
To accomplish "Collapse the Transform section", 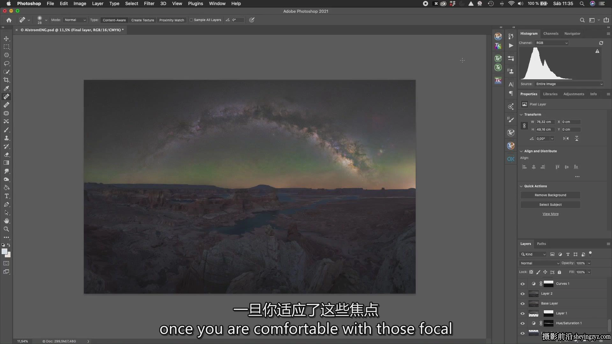I will coord(521,114).
